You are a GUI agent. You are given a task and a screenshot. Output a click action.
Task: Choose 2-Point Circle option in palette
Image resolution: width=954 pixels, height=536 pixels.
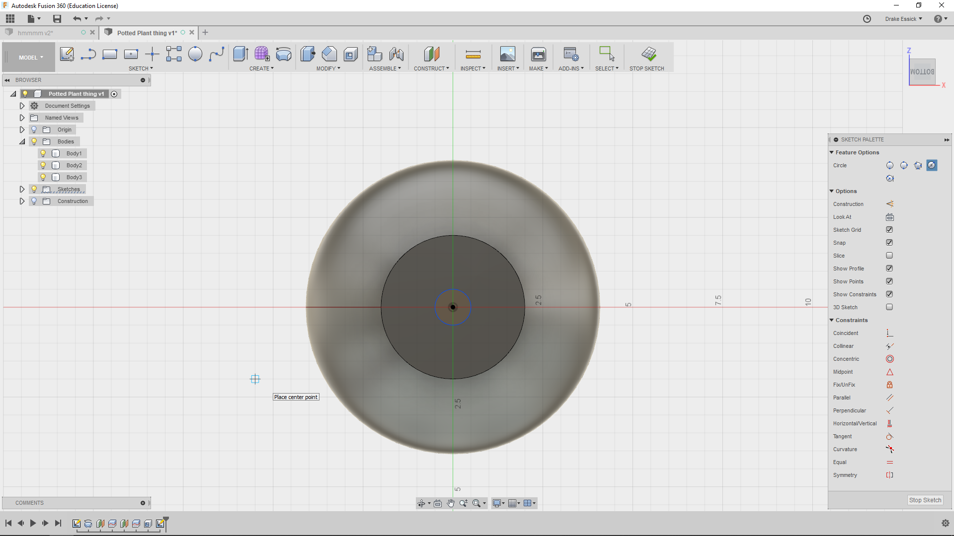click(904, 165)
